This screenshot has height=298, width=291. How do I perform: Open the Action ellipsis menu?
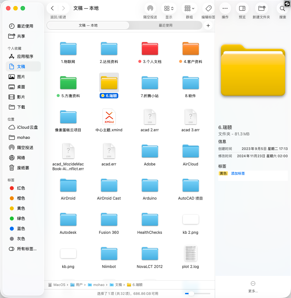pos(225,8)
